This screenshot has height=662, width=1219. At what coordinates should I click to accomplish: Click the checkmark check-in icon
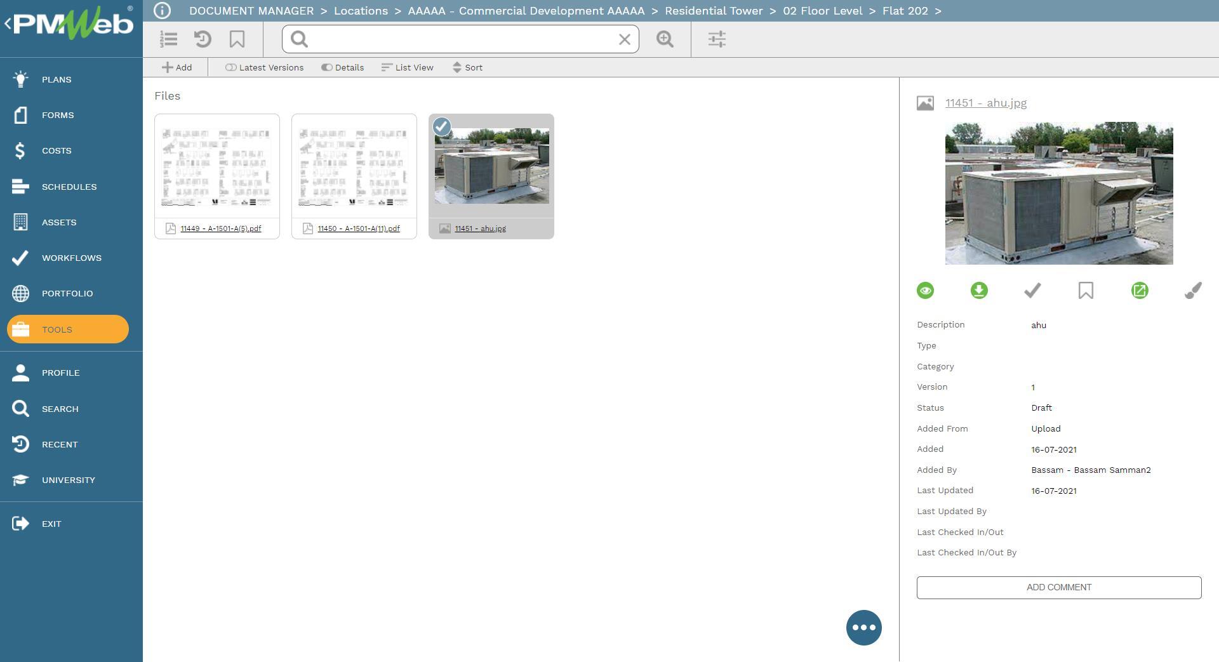coord(1032,291)
